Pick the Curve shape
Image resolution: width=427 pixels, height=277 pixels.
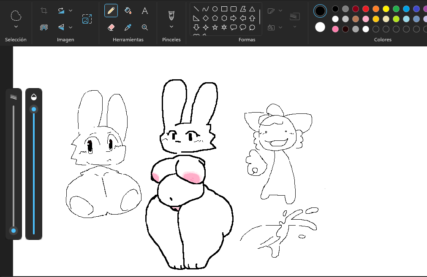pos(205,9)
